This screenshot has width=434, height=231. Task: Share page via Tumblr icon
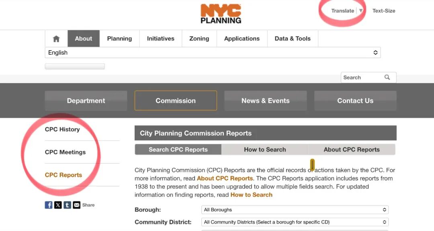(67, 205)
